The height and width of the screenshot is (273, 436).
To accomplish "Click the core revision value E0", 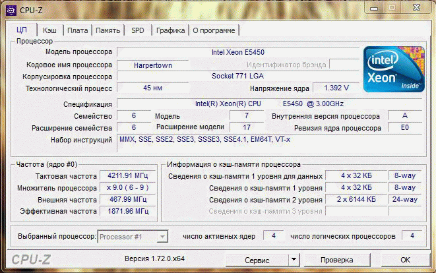I will tap(405, 127).
